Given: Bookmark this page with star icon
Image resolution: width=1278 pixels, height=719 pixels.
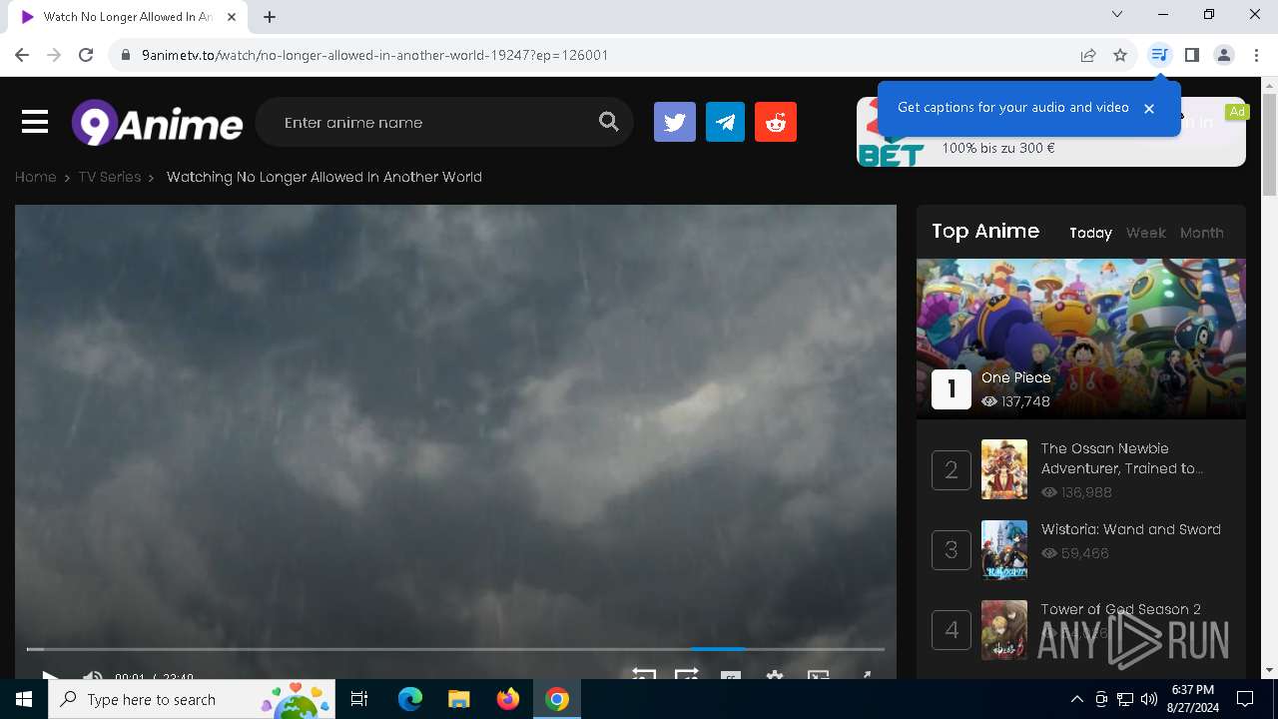Looking at the screenshot, I should coord(1120,55).
